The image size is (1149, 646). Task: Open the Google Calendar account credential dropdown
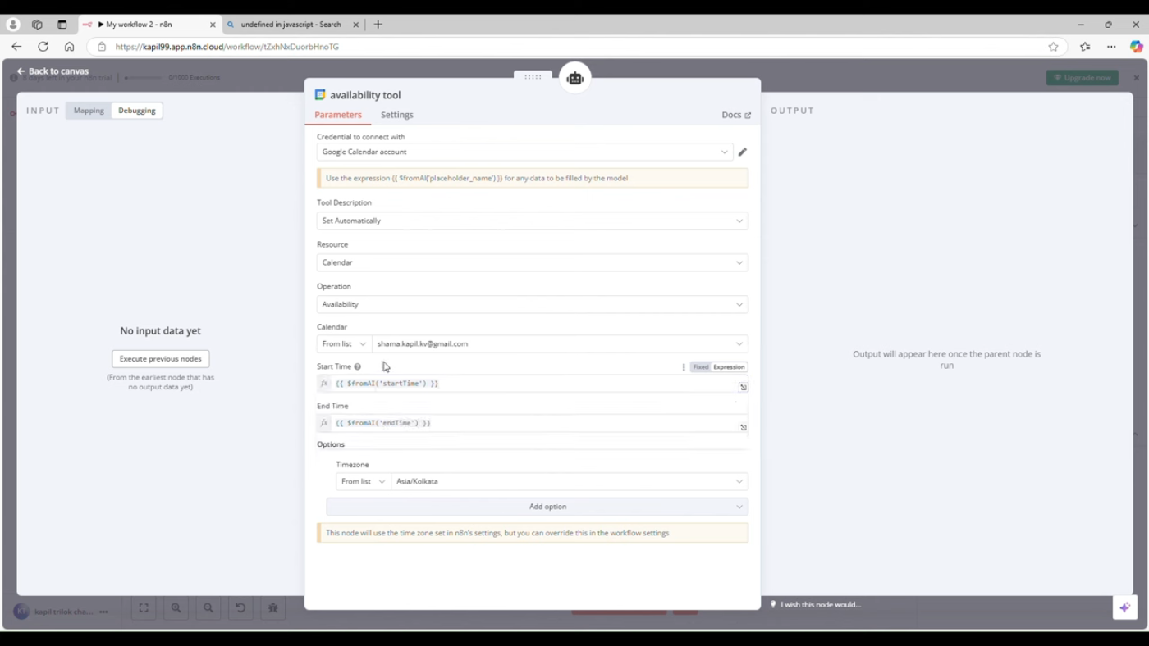tap(524, 152)
